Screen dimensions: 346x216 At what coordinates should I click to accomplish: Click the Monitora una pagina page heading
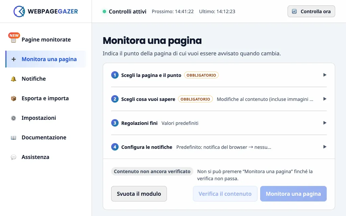point(152,40)
